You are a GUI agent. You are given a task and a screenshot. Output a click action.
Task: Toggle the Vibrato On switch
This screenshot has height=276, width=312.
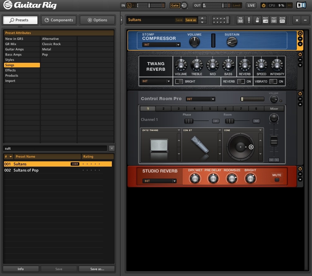273,81
